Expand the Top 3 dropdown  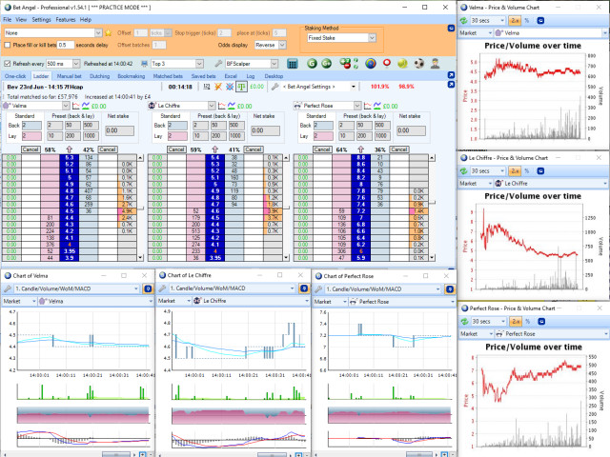pyautogui.click(x=199, y=64)
